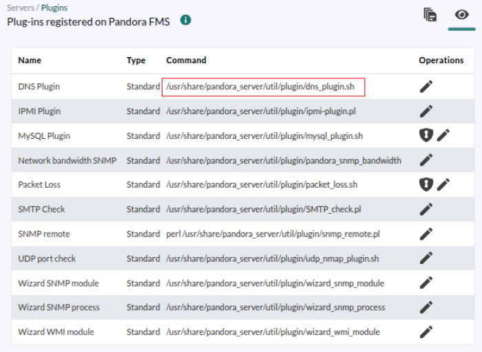Viewport: 482px width, 352px height.
Task: Select the packet_loss.sh command path
Action: point(262,184)
